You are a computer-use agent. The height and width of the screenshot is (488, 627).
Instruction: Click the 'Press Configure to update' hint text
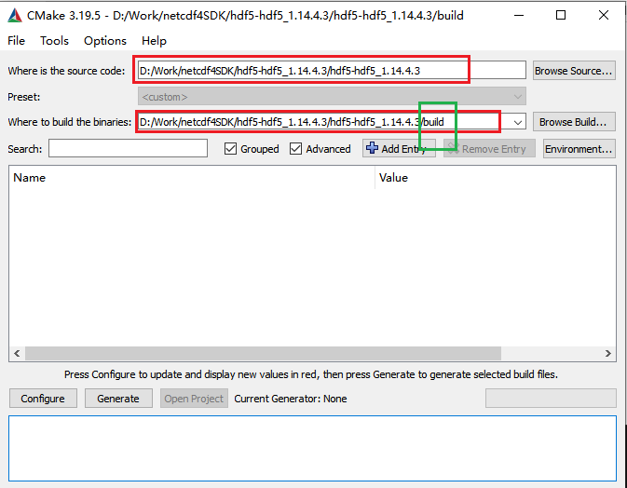(310, 374)
